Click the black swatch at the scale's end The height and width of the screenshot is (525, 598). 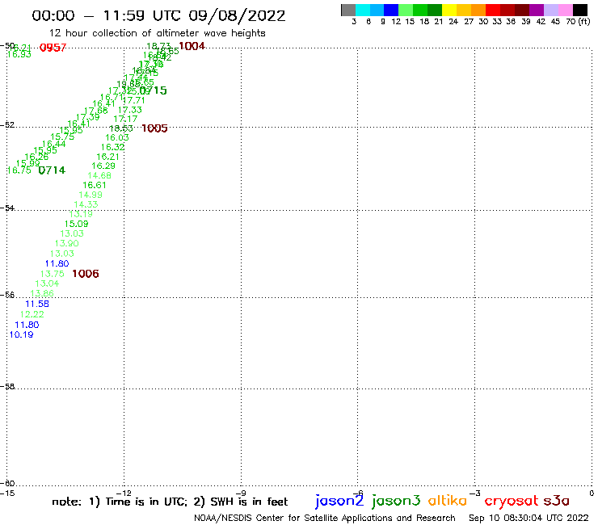coord(580,10)
